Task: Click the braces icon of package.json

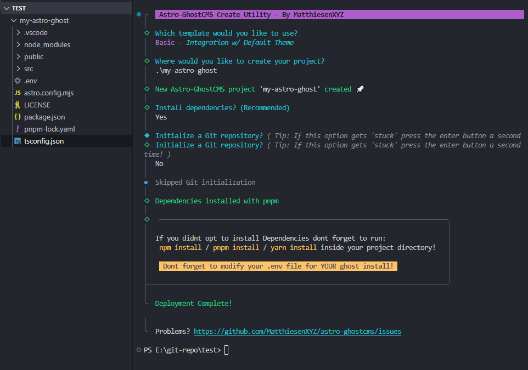Action: point(18,117)
